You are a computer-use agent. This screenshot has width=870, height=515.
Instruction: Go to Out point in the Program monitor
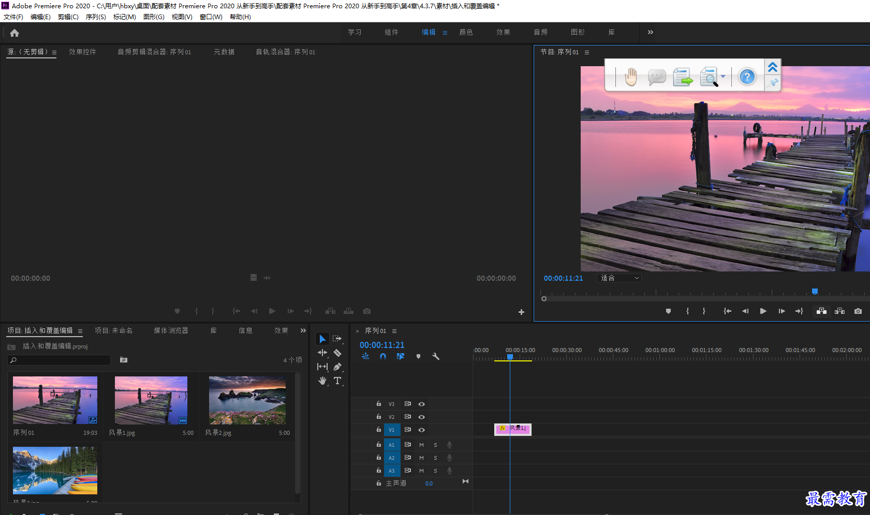pyautogui.click(x=799, y=311)
